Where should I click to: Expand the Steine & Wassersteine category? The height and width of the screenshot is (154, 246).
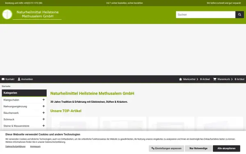43,126
